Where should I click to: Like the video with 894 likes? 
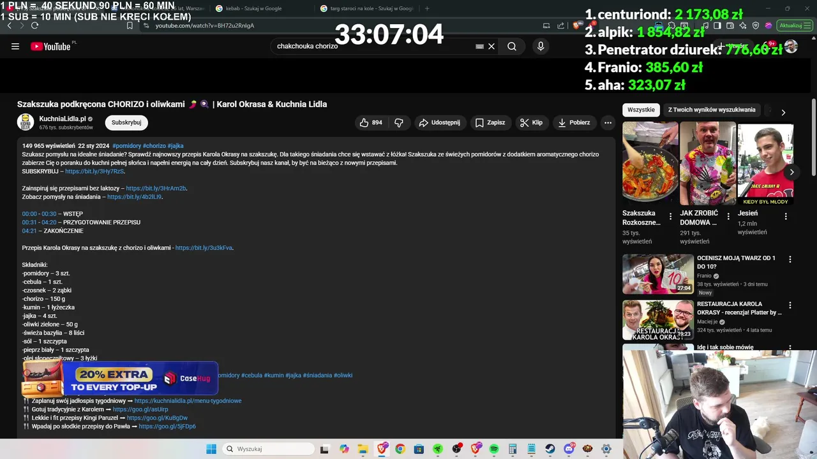[x=371, y=122]
